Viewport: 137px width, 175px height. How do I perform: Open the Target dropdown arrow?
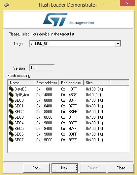pyautogui.click(x=118, y=43)
